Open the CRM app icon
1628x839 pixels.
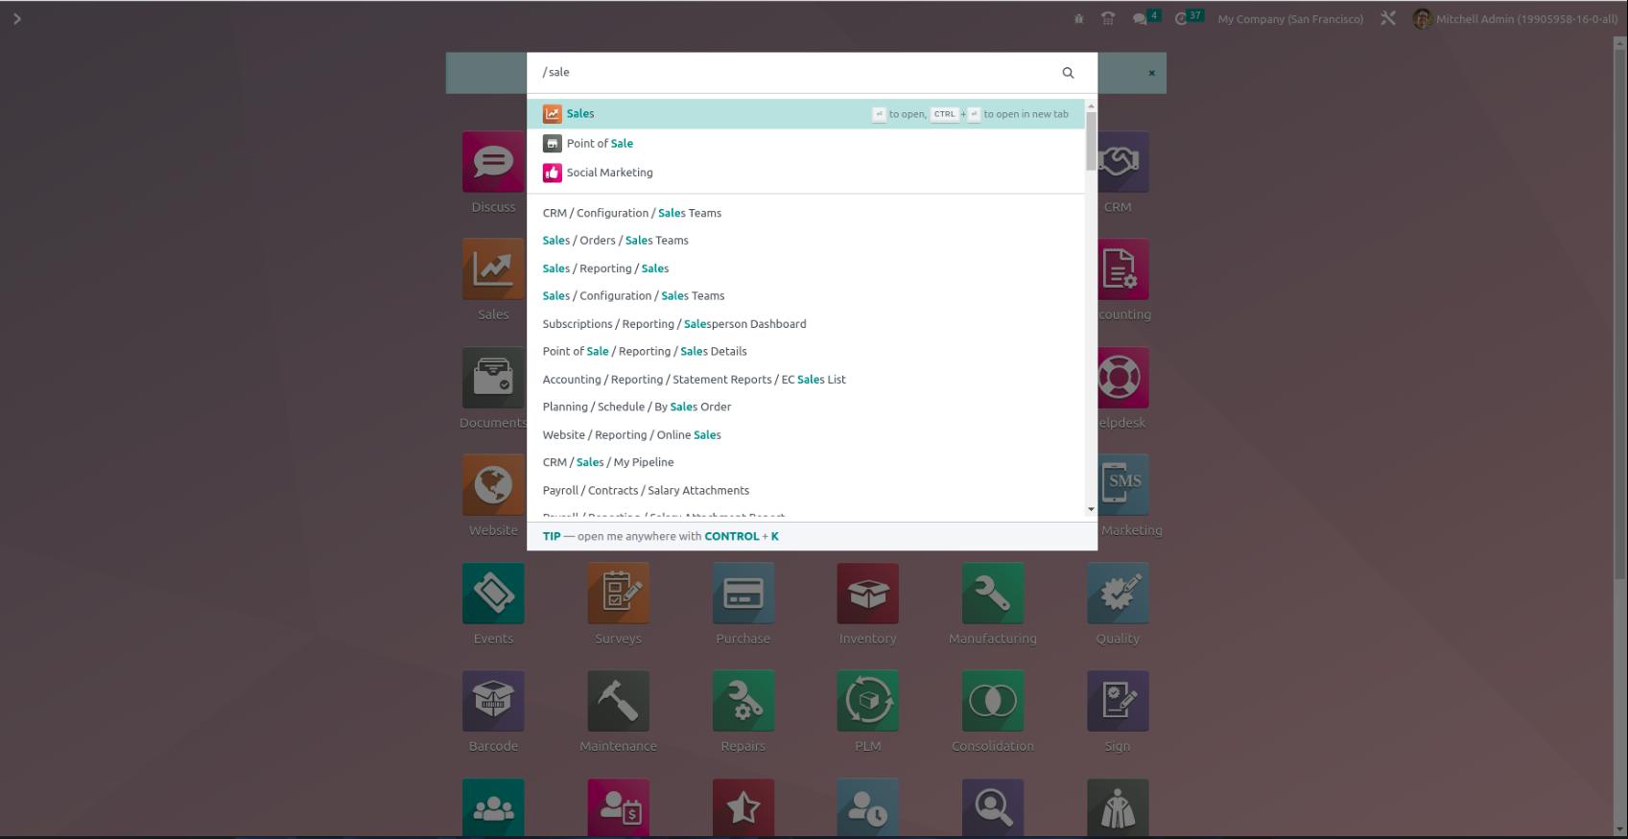pos(1123,162)
